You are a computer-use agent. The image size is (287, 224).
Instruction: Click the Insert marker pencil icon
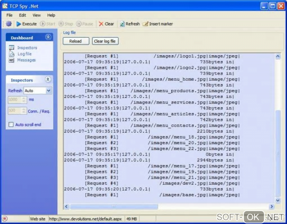coord(145,24)
